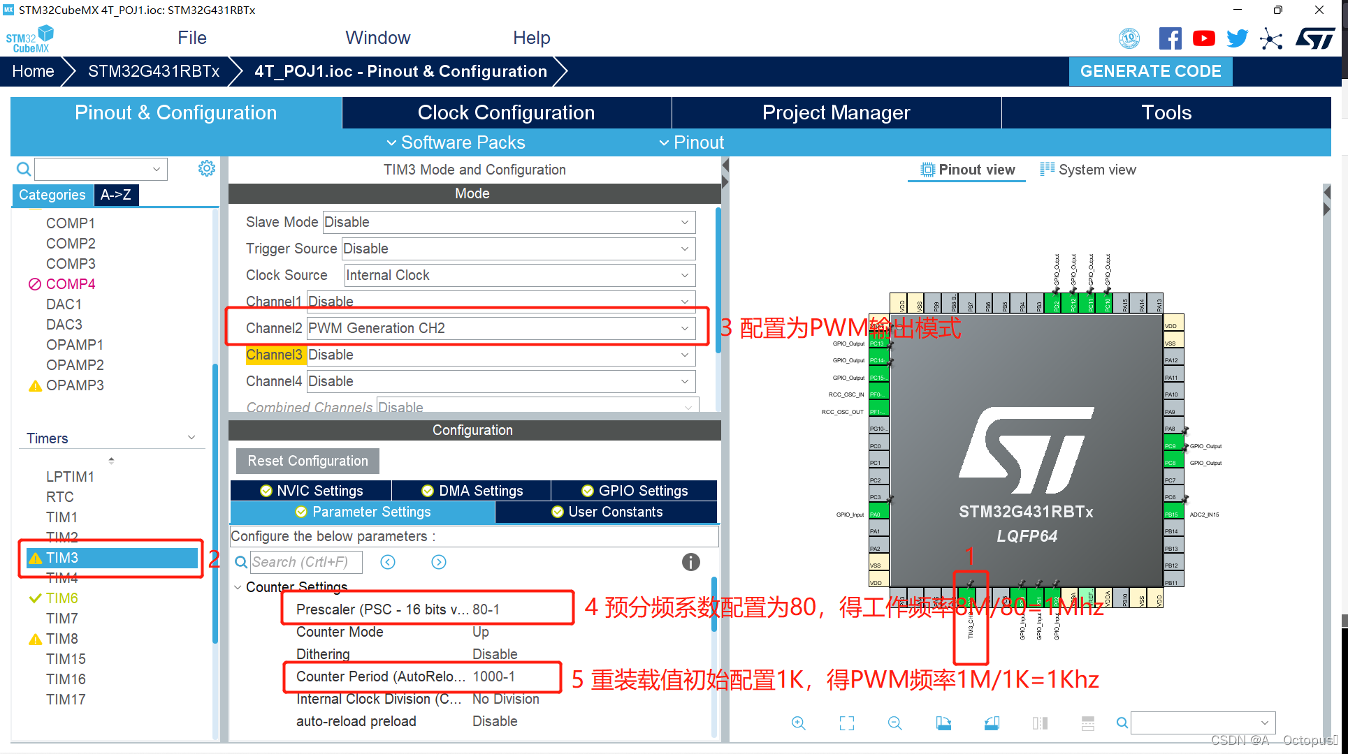Collapse the Timers category
Image resolution: width=1348 pixels, height=754 pixels.
pyautogui.click(x=191, y=438)
